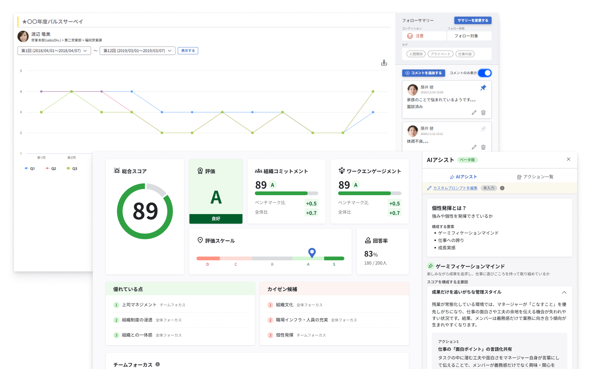Click the サマリーを変更する button
The height and width of the screenshot is (369, 591).
point(473,20)
